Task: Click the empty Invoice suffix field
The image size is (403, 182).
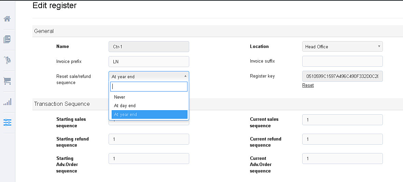Action: point(342,62)
